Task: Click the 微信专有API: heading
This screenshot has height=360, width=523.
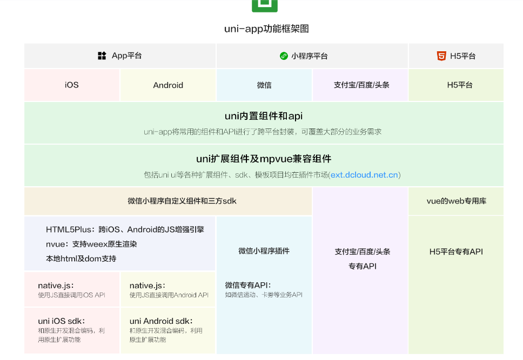Action: (x=248, y=285)
